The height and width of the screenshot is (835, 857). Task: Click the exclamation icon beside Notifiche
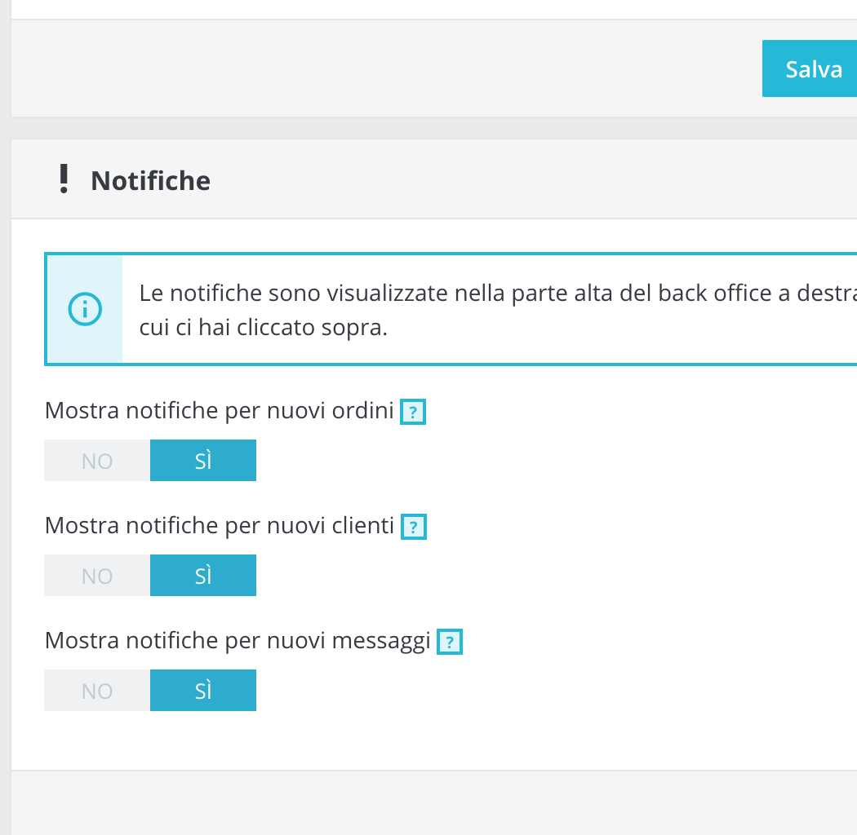pos(64,179)
